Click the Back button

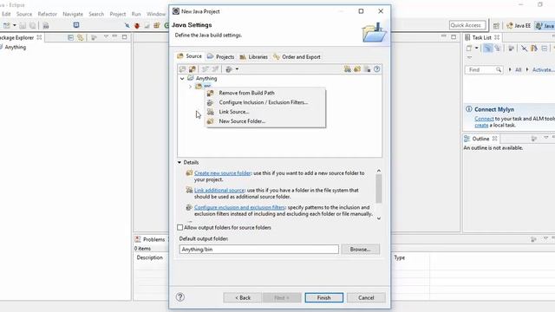(243, 298)
